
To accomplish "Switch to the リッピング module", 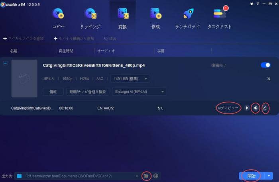I will (90, 18).
